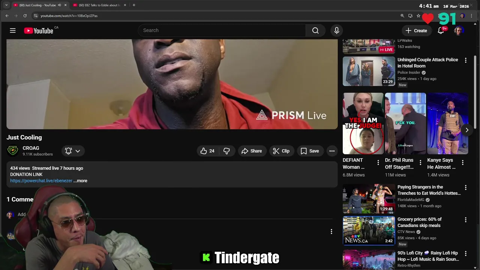Open more actions ellipsis under video
Screen dimensions: 480x270
coord(332,151)
